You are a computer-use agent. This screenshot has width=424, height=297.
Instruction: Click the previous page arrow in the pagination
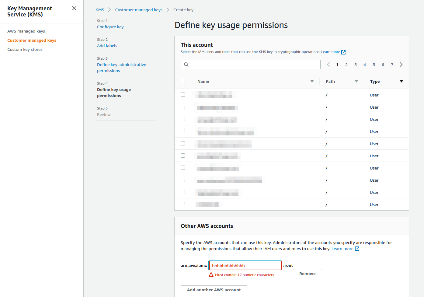click(328, 64)
